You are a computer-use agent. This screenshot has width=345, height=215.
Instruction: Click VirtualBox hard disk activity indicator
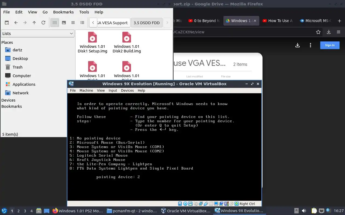point(180,204)
